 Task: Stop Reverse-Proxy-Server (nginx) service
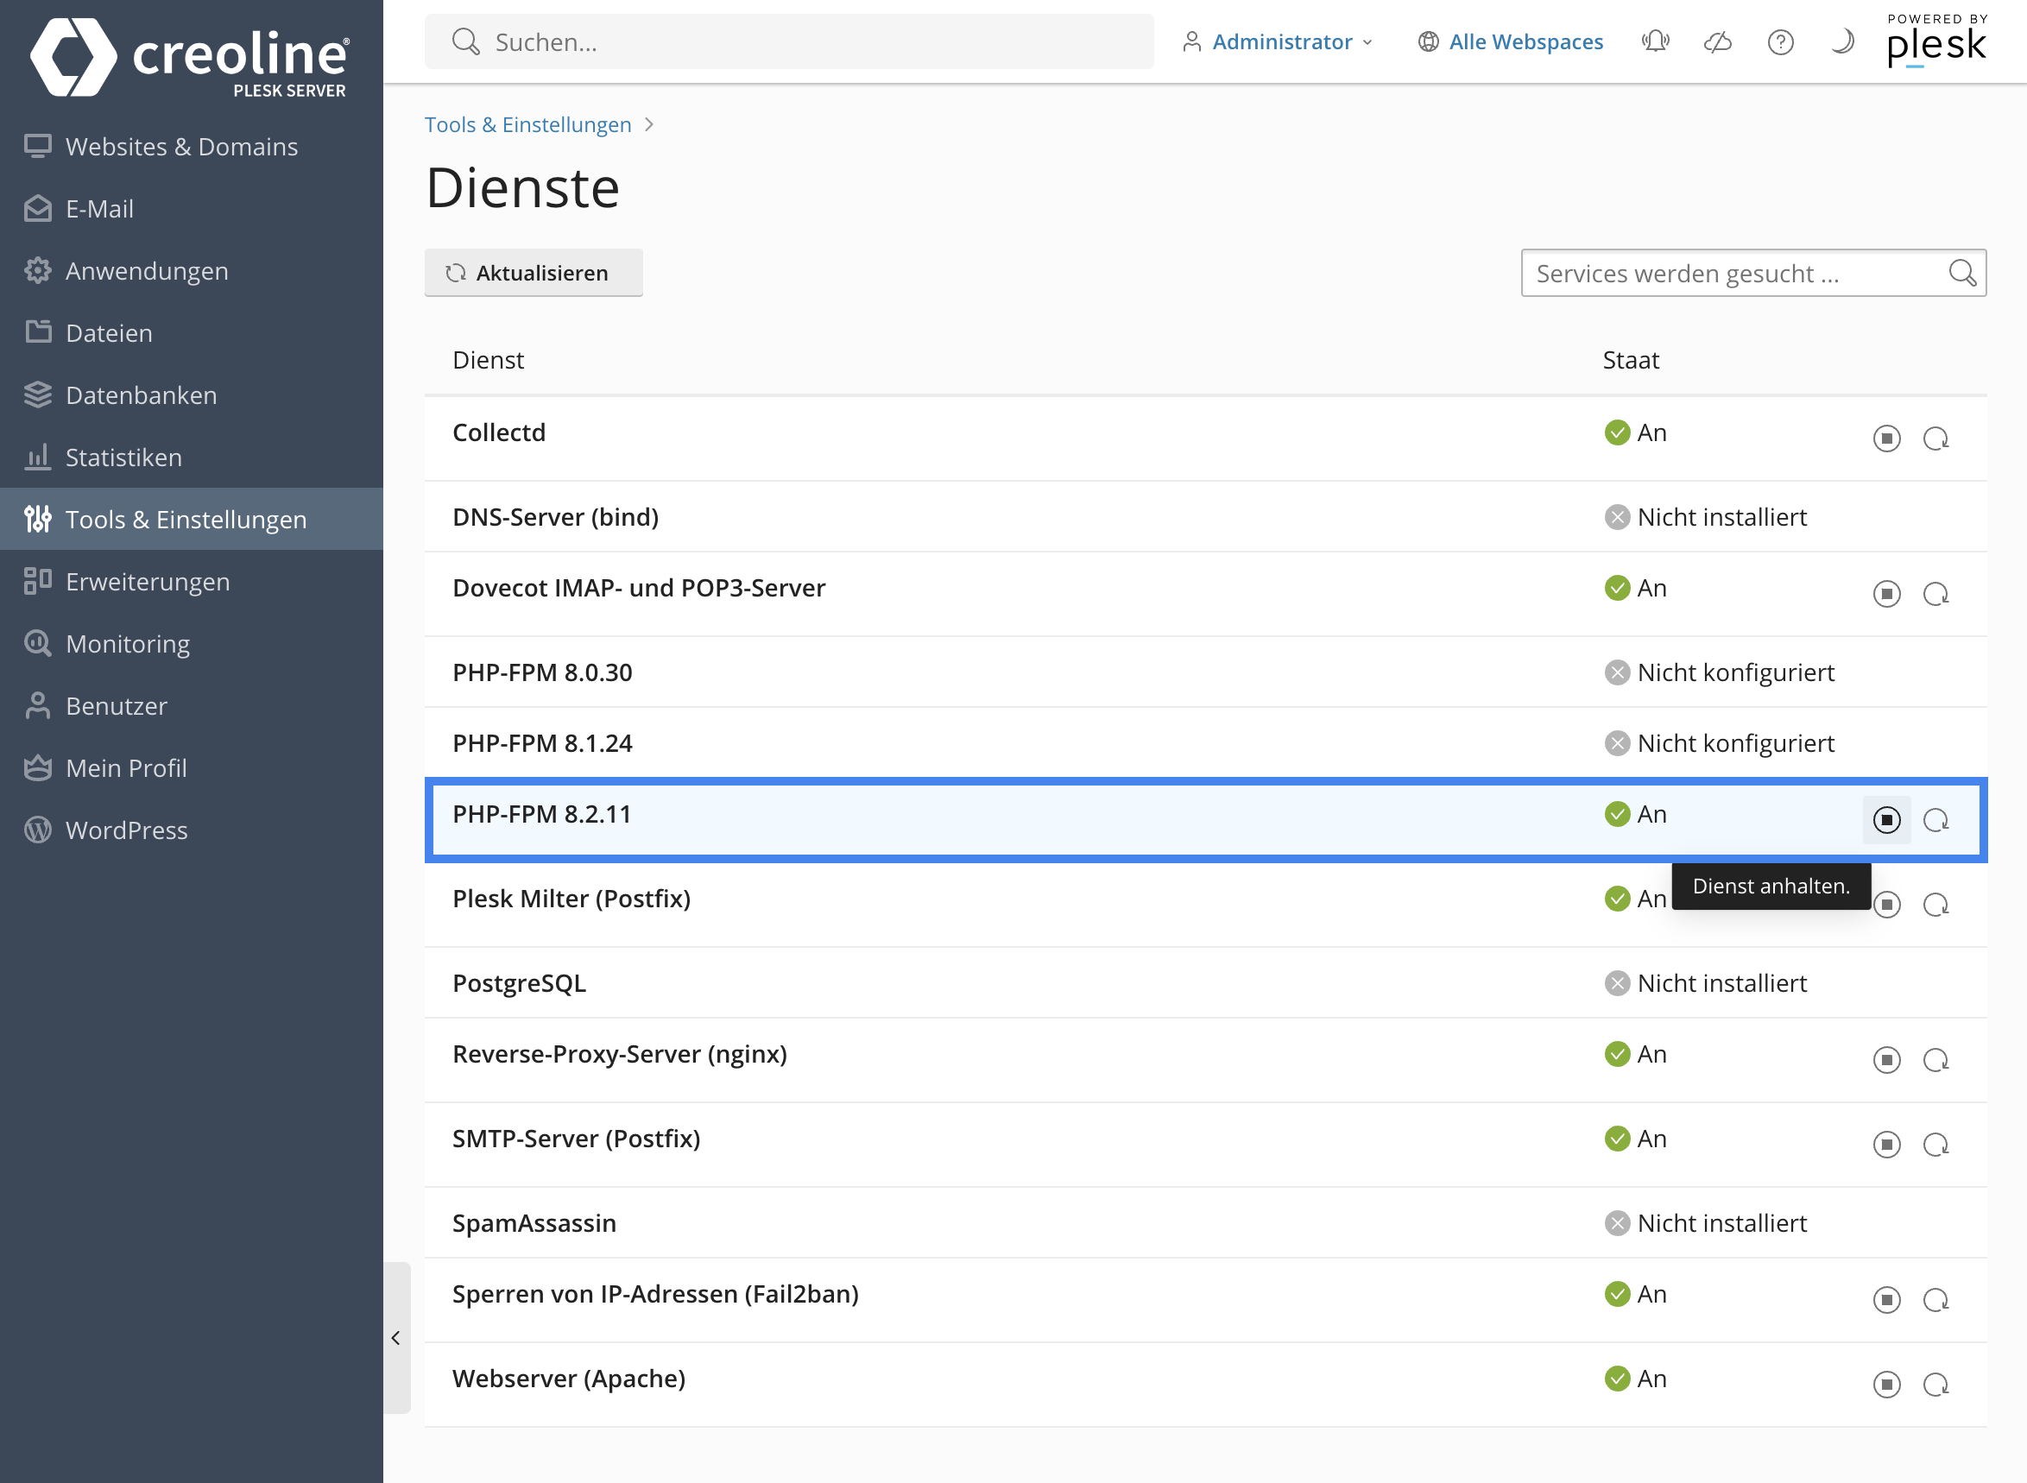[1886, 1059]
